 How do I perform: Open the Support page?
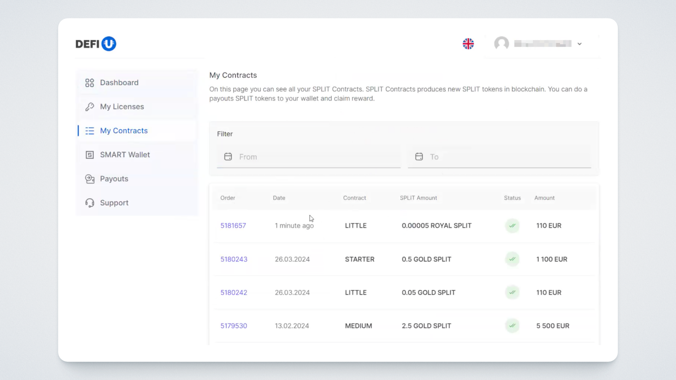pyautogui.click(x=114, y=203)
